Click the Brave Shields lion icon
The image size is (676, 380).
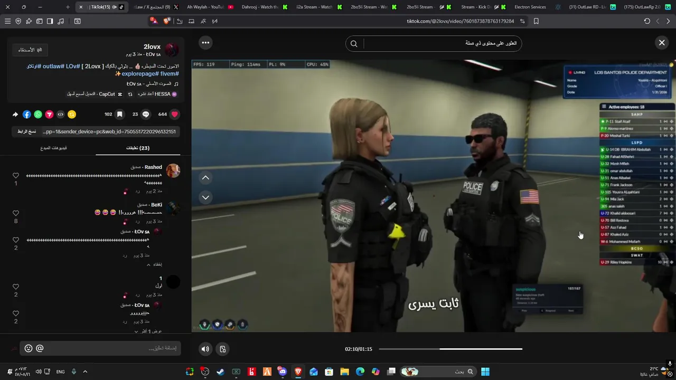tap(167, 21)
